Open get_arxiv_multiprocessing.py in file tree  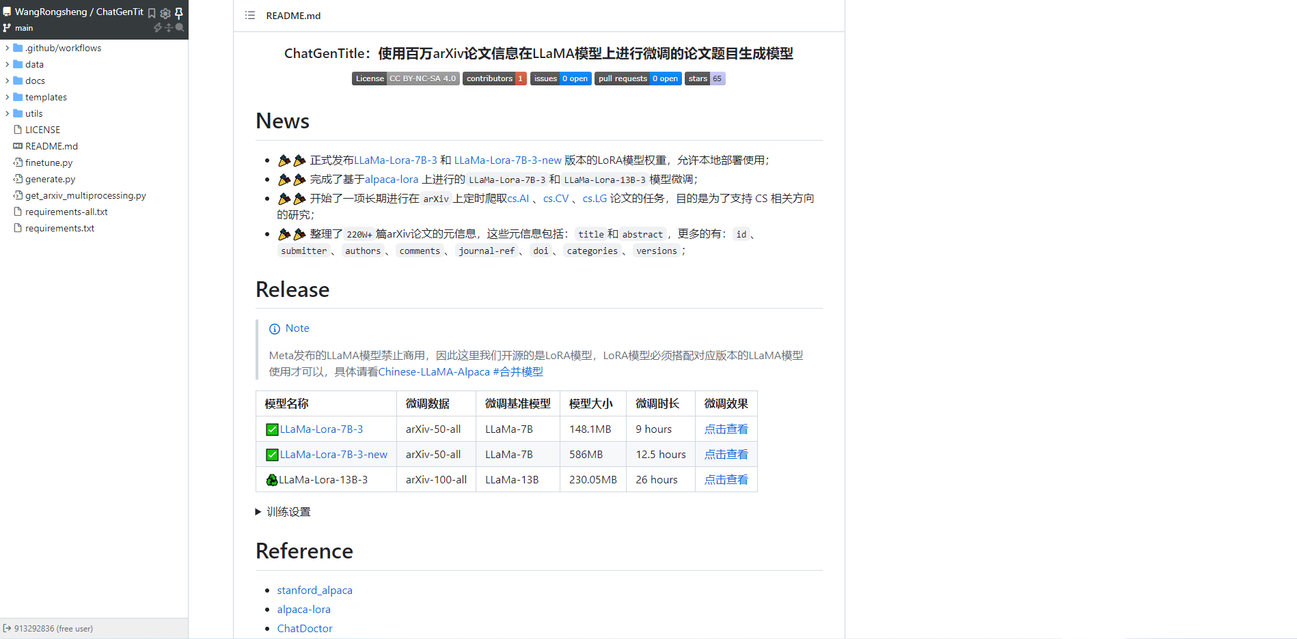click(85, 195)
